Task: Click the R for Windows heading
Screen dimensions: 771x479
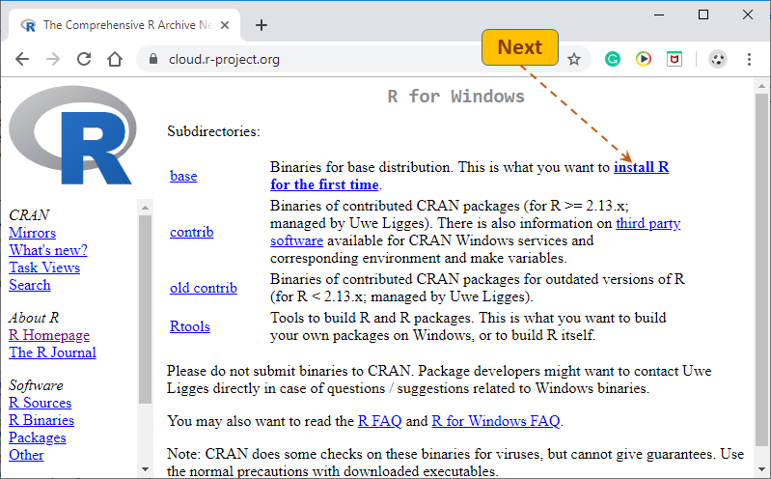Action: click(x=455, y=97)
